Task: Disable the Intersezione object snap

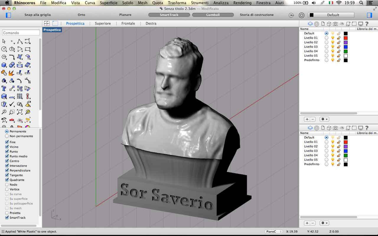Action: [7, 166]
